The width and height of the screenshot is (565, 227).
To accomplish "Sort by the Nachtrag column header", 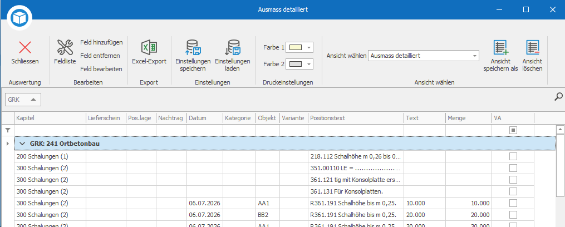I will [x=171, y=118].
